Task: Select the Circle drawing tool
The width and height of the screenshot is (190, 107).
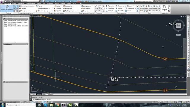Action: coord(100,9)
